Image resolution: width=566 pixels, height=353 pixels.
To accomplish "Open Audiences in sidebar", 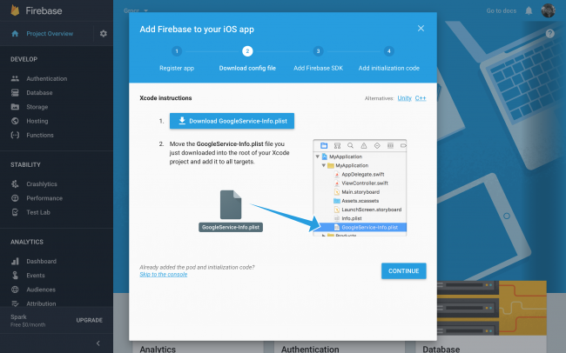I will pos(41,290).
